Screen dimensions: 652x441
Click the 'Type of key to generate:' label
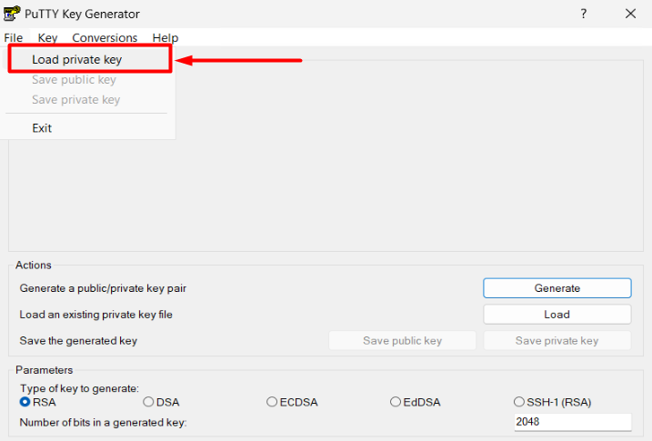click(79, 388)
